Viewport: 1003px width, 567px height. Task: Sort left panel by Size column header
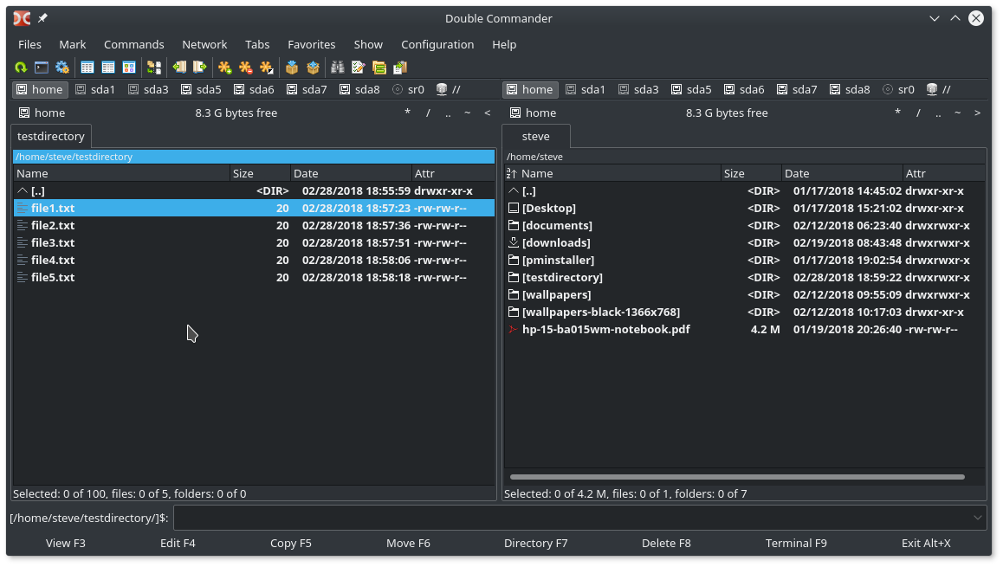pyautogui.click(x=260, y=173)
